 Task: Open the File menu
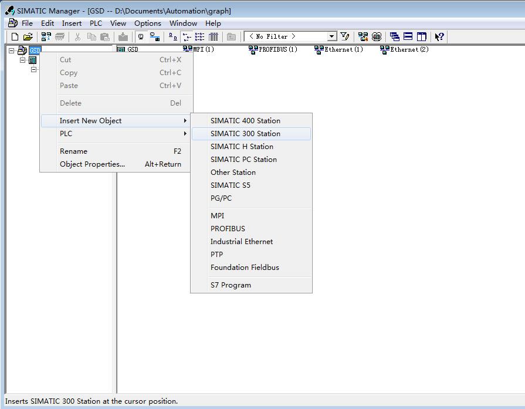coord(27,23)
